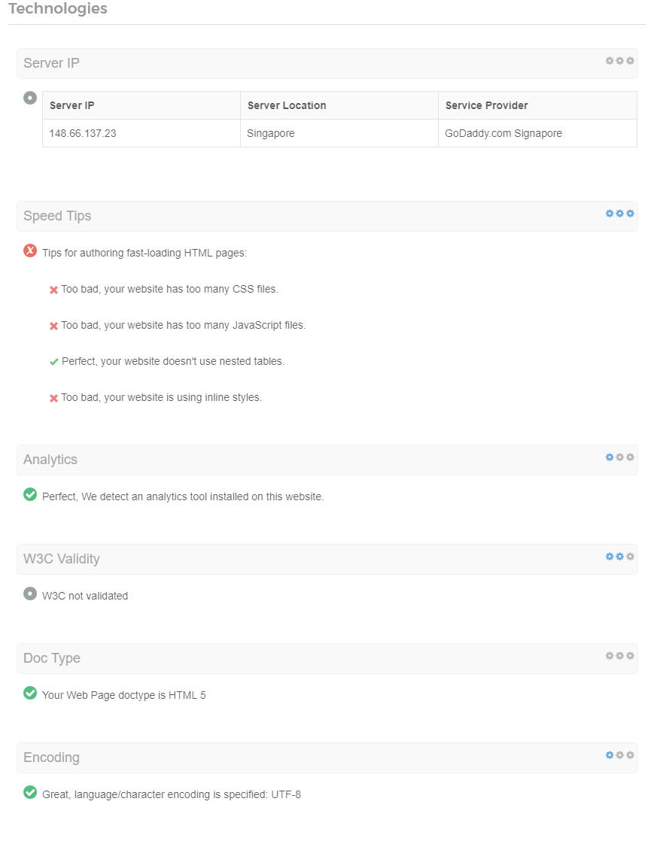Image resolution: width=660 pixels, height=847 pixels.
Task: Click the red X beside inline styles tip
Action: click(x=53, y=398)
